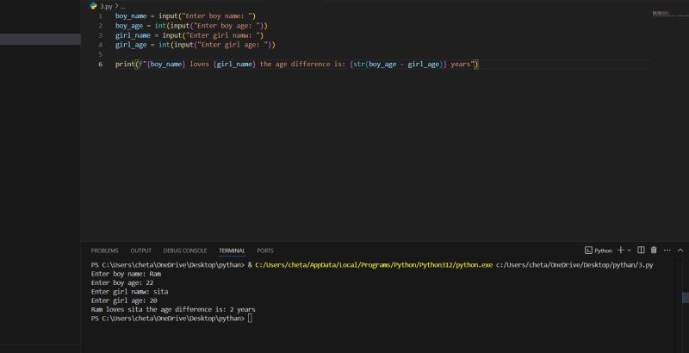Place cursor at the terminal prompt
The height and width of the screenshot is (353, 689).
coord(250,319)
